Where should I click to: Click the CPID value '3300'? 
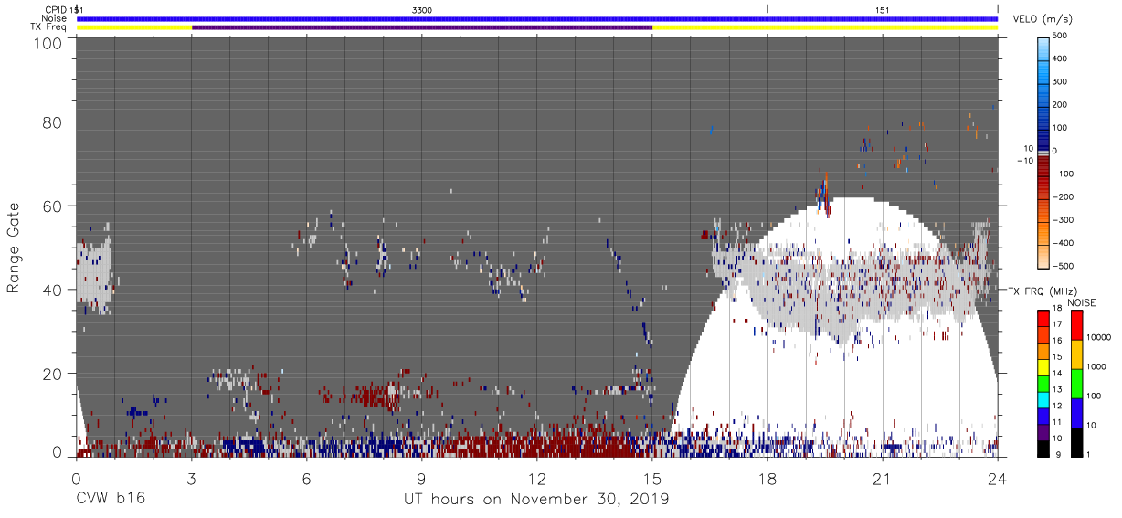tap(422, 9)
